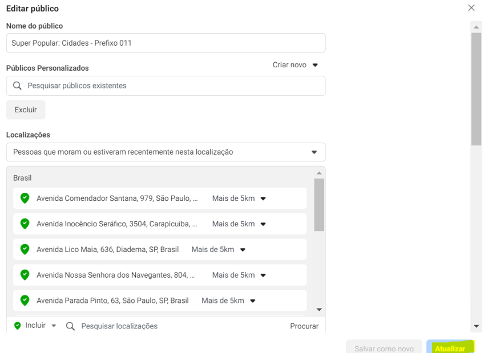The image size is (484, 353).
Task: Expand the Pessoas que moram location type dropdown
Action: pyautogui.click(x=166, y=152)
